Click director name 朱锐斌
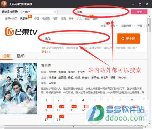This screenshot has width=152, height=129. (x=53, y=72)
